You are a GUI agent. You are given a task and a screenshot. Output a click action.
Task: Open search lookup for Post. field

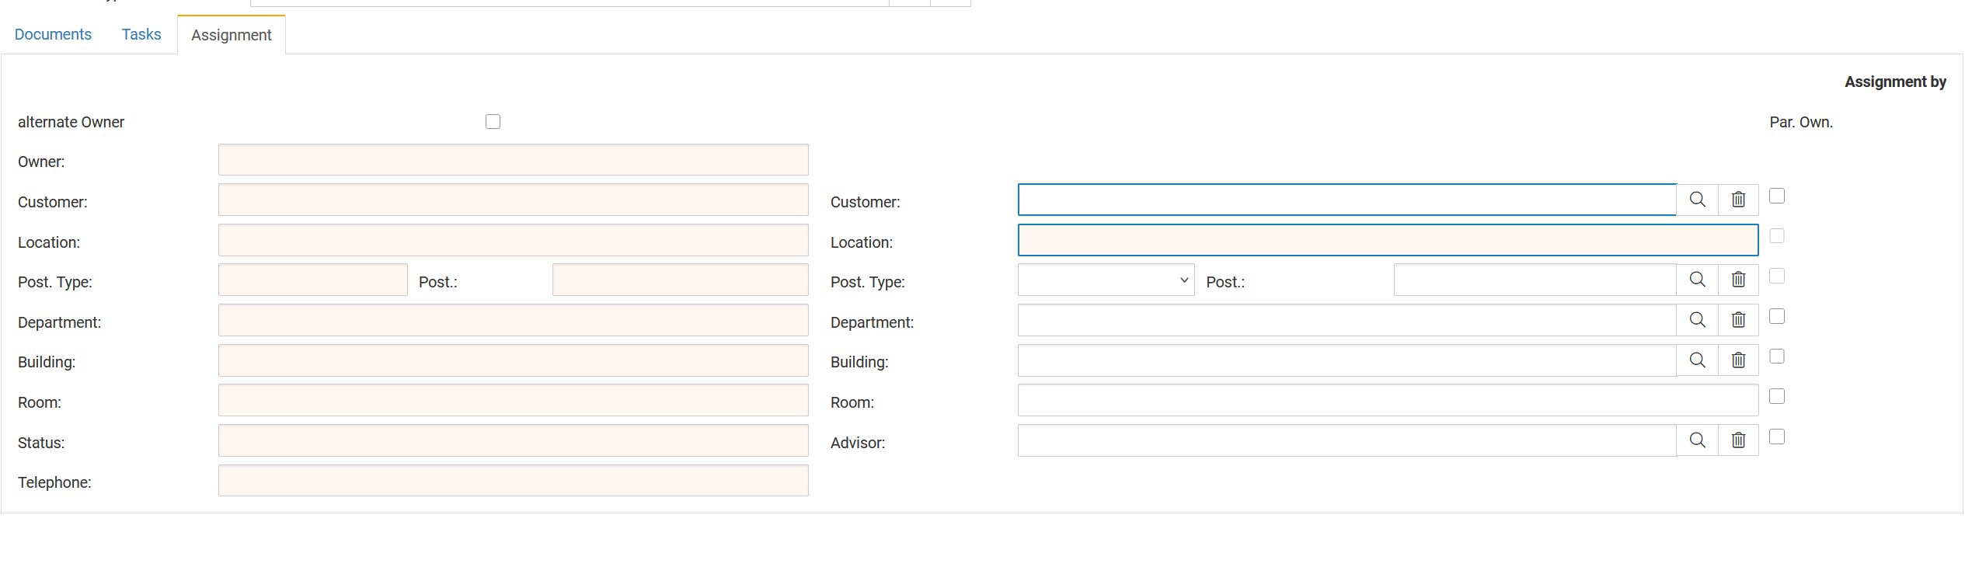tap(1697, 280)
